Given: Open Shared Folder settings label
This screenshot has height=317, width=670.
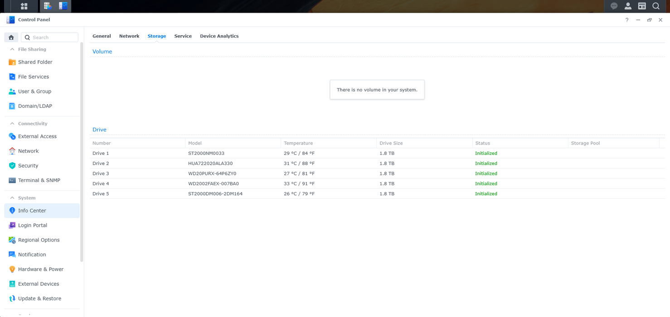Looking at the screenshot, I should click(x=35, y=62).
